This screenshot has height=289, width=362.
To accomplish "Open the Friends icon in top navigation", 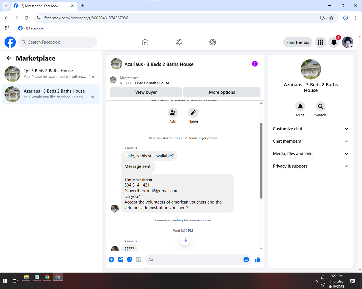I will (179, 42).
